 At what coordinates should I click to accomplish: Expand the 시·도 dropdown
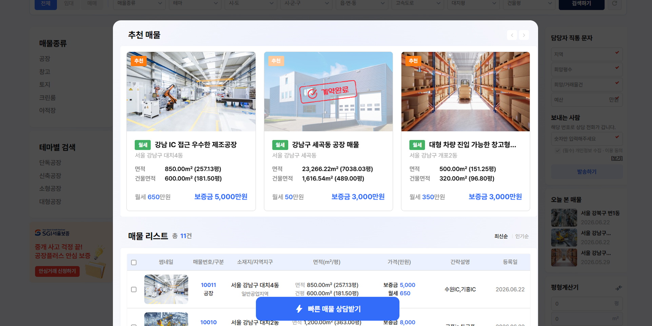[x=251, y=3]
